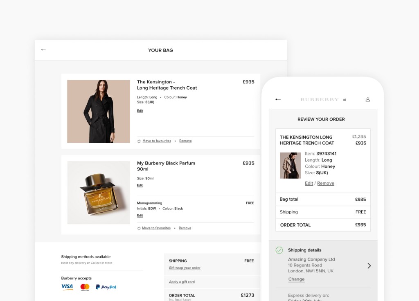
Task: Expand shipping details with right chevron
Action: click(x=369, y=266)
